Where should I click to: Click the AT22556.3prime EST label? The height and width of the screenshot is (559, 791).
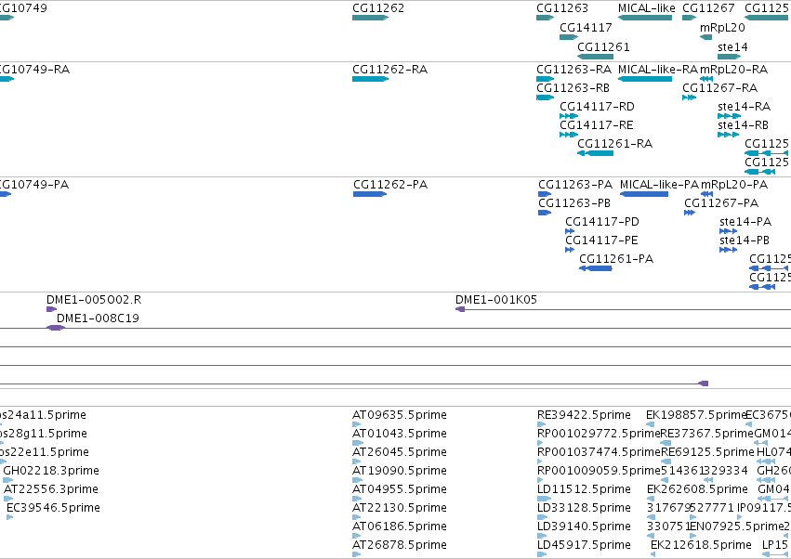pyautogui.click(x=51, y=489)
